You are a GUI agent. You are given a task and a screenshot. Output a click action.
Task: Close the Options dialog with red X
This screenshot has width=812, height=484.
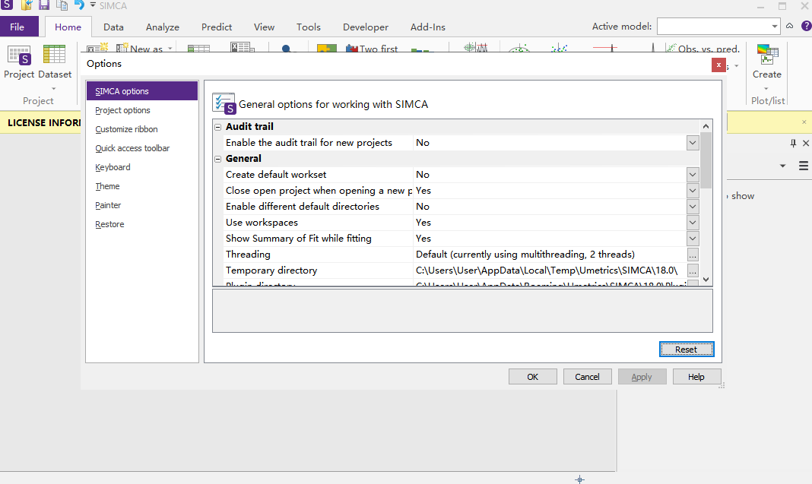(718, 65)
